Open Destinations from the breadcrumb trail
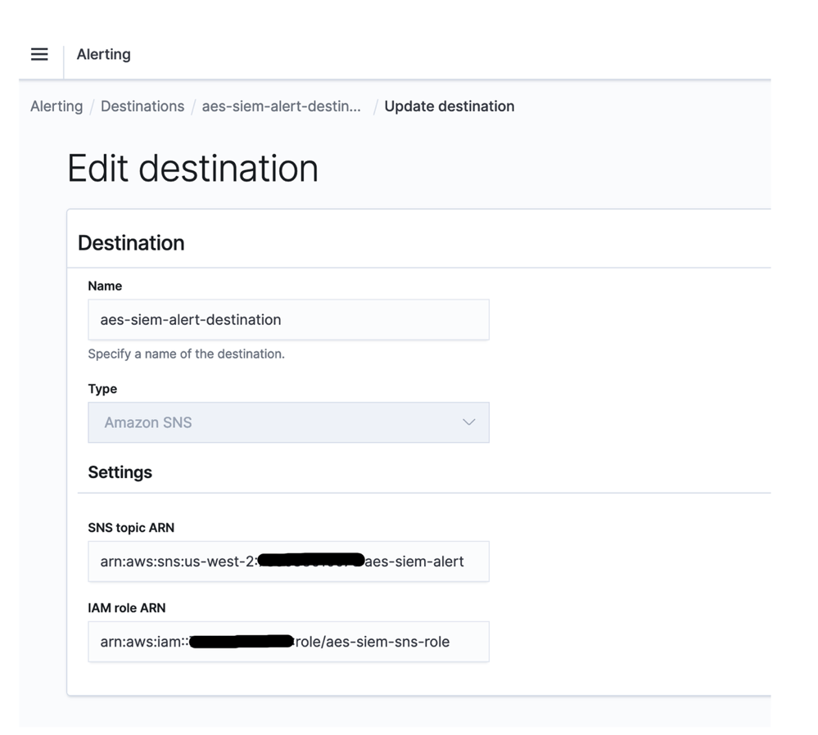Viewport: 818px width, 735px height. point(142,106)
